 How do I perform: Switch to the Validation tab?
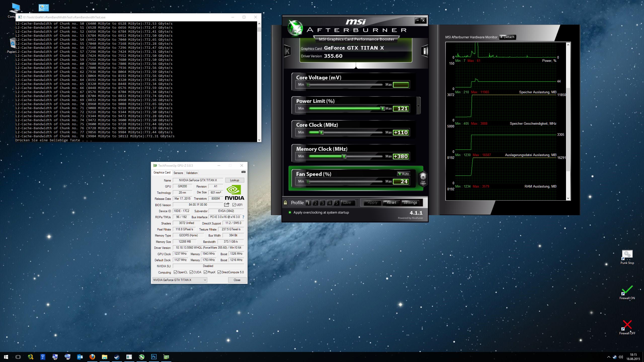[192, 173]
